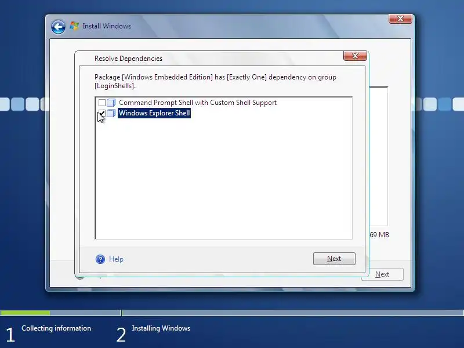Go back using the Install Windows back arrow

pyautogui.click(x=58, y=27)
